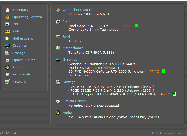Image resolution: width=187 pixels, height=136 pixels.
Task: Click CPU heading link in main panel
Action: (66, 21)
